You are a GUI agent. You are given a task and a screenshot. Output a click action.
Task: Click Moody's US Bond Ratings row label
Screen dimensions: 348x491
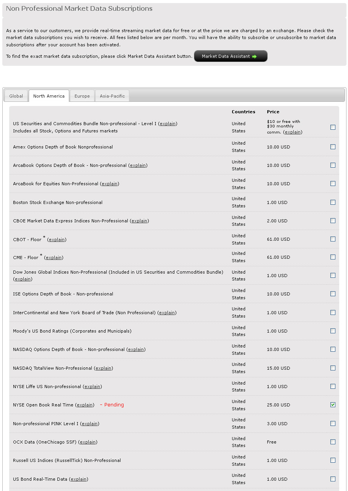pyautogui.click(x=72, y=331)
